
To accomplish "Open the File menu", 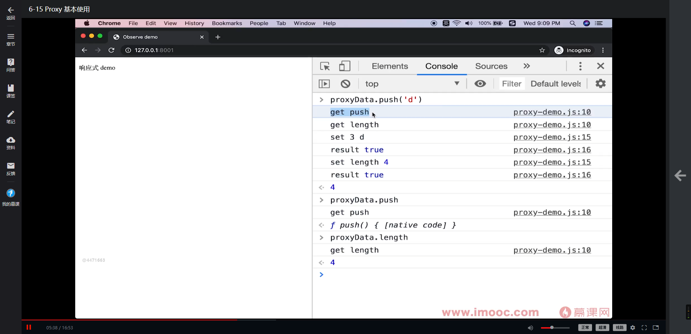I will [x=133, y=23].
